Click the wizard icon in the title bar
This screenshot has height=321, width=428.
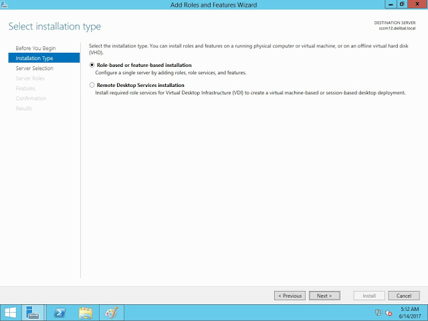(5, 5)
